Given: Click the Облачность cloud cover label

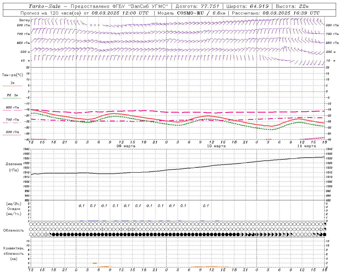Looking at the screenshot, I should (x=14, y=231).
